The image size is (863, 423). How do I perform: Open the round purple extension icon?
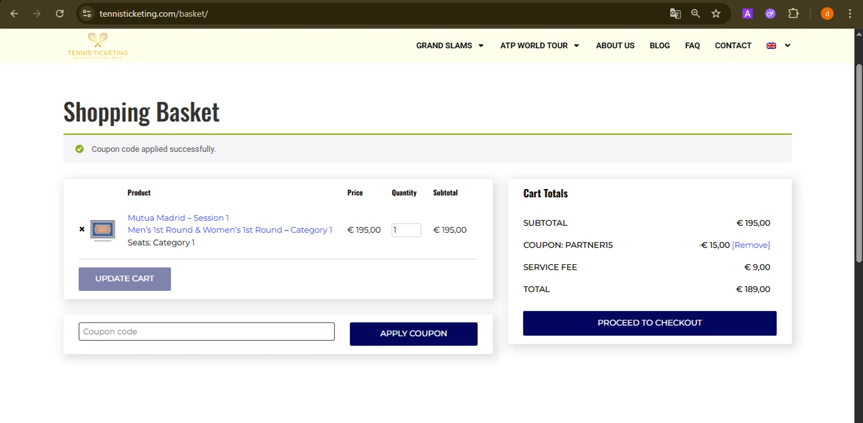770,14
